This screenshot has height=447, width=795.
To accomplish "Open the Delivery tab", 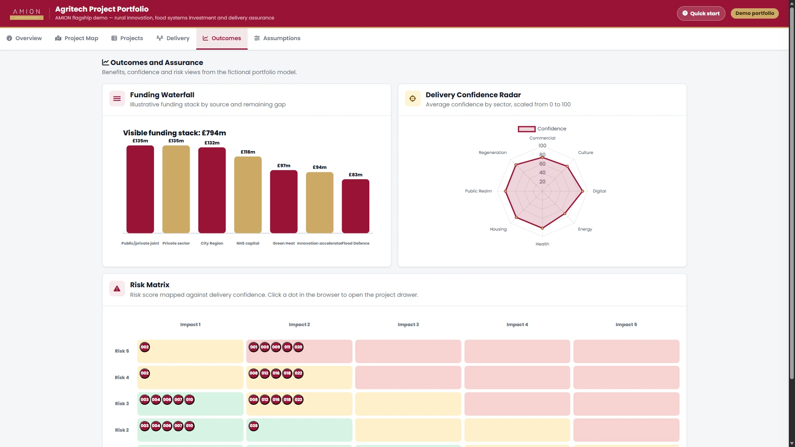I will 173,38.
